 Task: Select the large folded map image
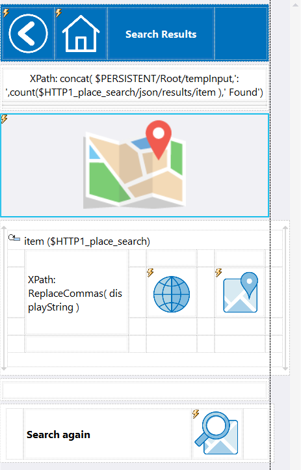pyautogui.click(x=135, y=165)
